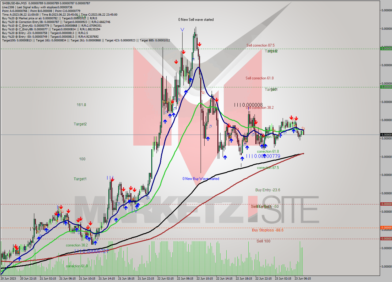Screen dimensions: 392x282
Task: Select the 'Sell 100' label
Action: click(x=263, y=241)
